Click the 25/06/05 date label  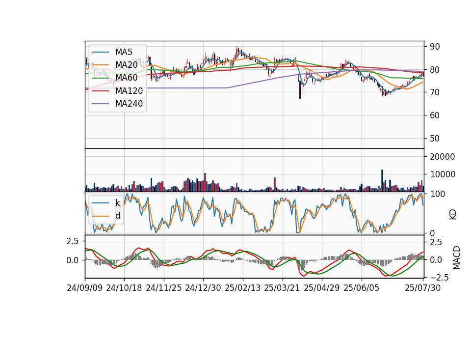tap(362, 288)
